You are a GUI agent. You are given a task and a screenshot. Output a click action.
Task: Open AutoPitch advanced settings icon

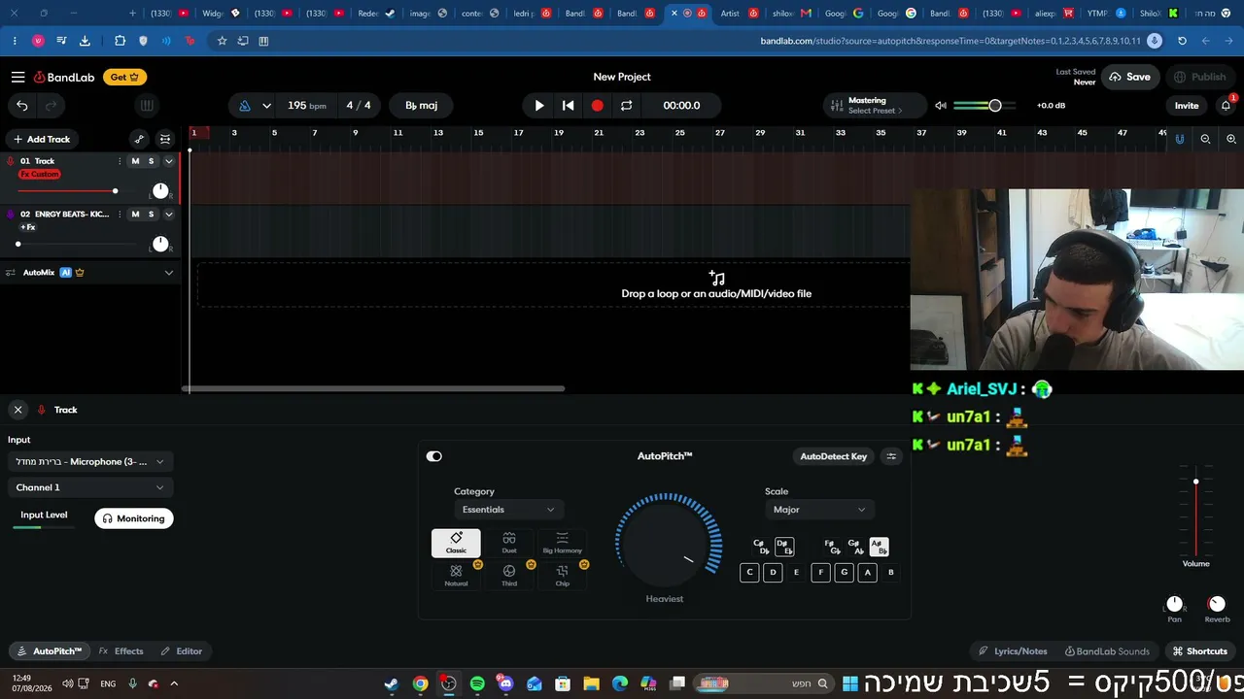point(891,456)
